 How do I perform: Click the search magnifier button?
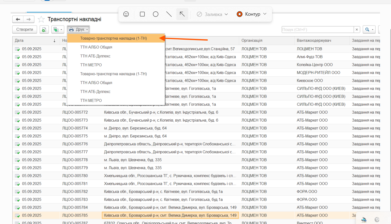point(369,30)
